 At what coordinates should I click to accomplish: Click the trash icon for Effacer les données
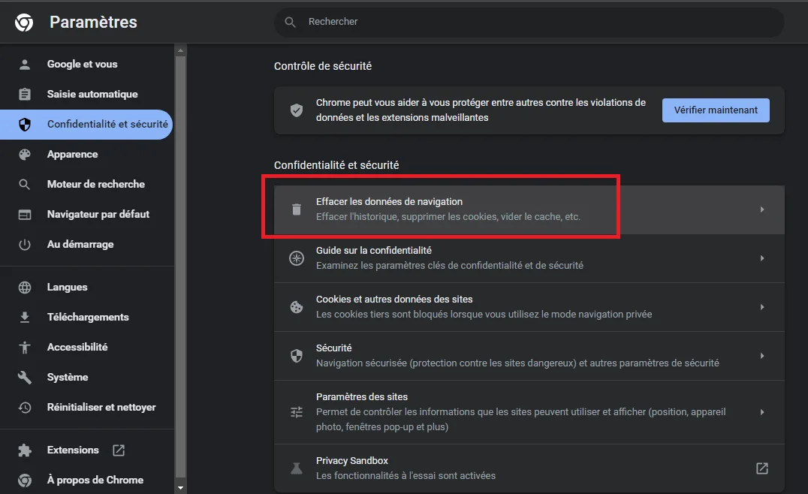[297, 209]
